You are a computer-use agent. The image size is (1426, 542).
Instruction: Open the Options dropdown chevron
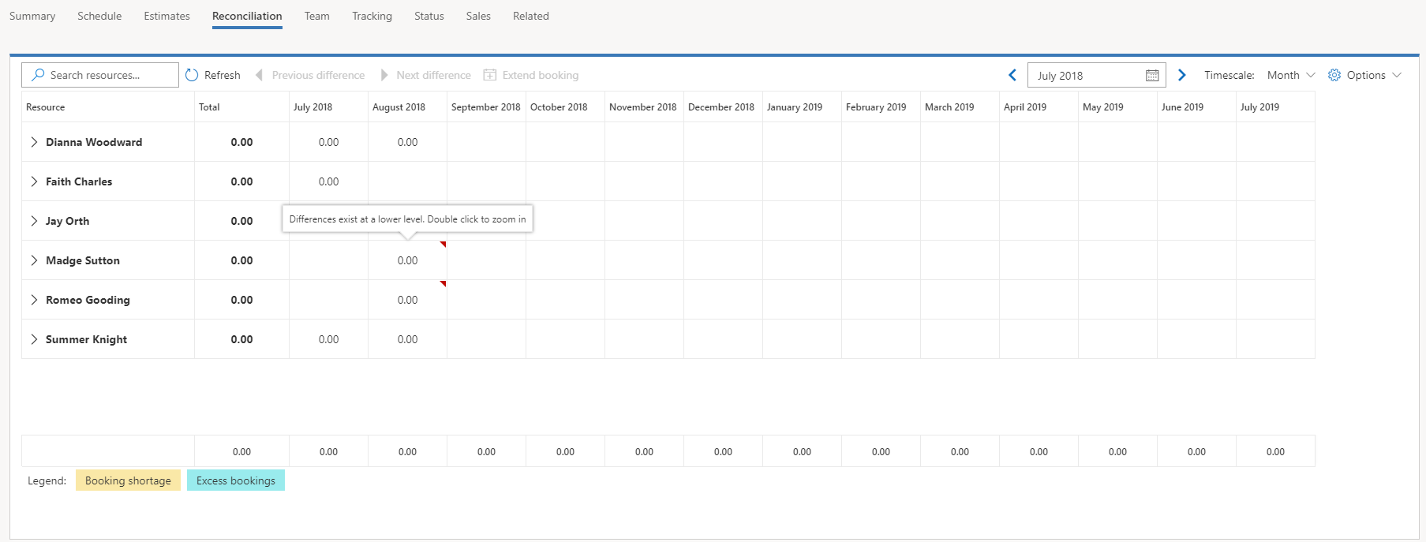pyautogui.click(x=1397, y=75)
